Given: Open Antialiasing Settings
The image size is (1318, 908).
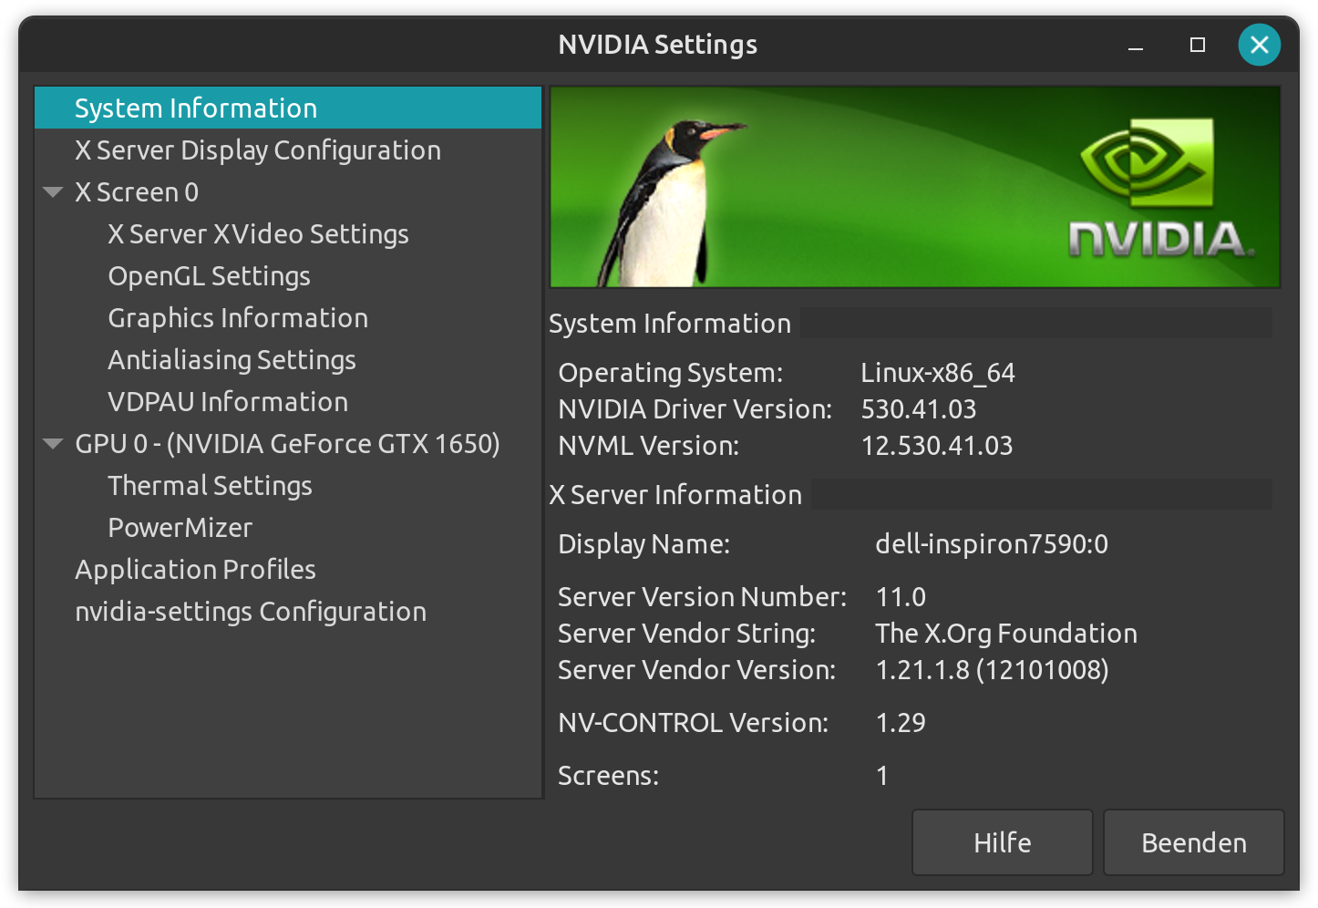Looking at the screenshot, I should coord(232,360).
